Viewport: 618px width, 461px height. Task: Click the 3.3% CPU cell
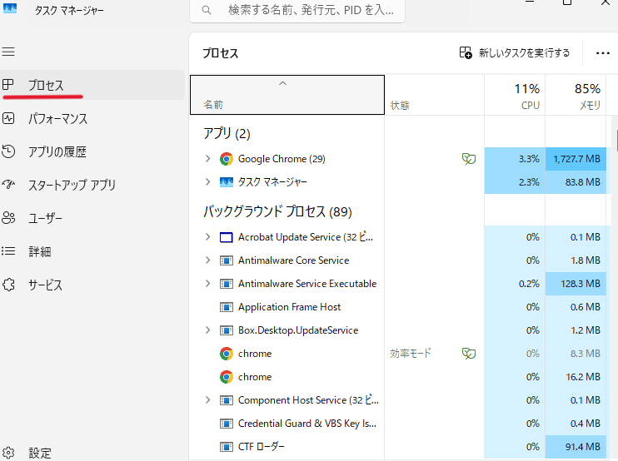(515, 159)
